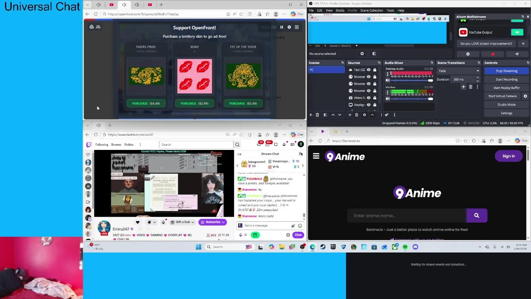
Task: Adjust the Desktop Audio volume slider
Action: (x=412, y=80)
